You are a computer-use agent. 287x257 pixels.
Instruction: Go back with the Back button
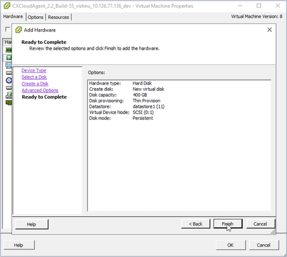pos(196,224)
